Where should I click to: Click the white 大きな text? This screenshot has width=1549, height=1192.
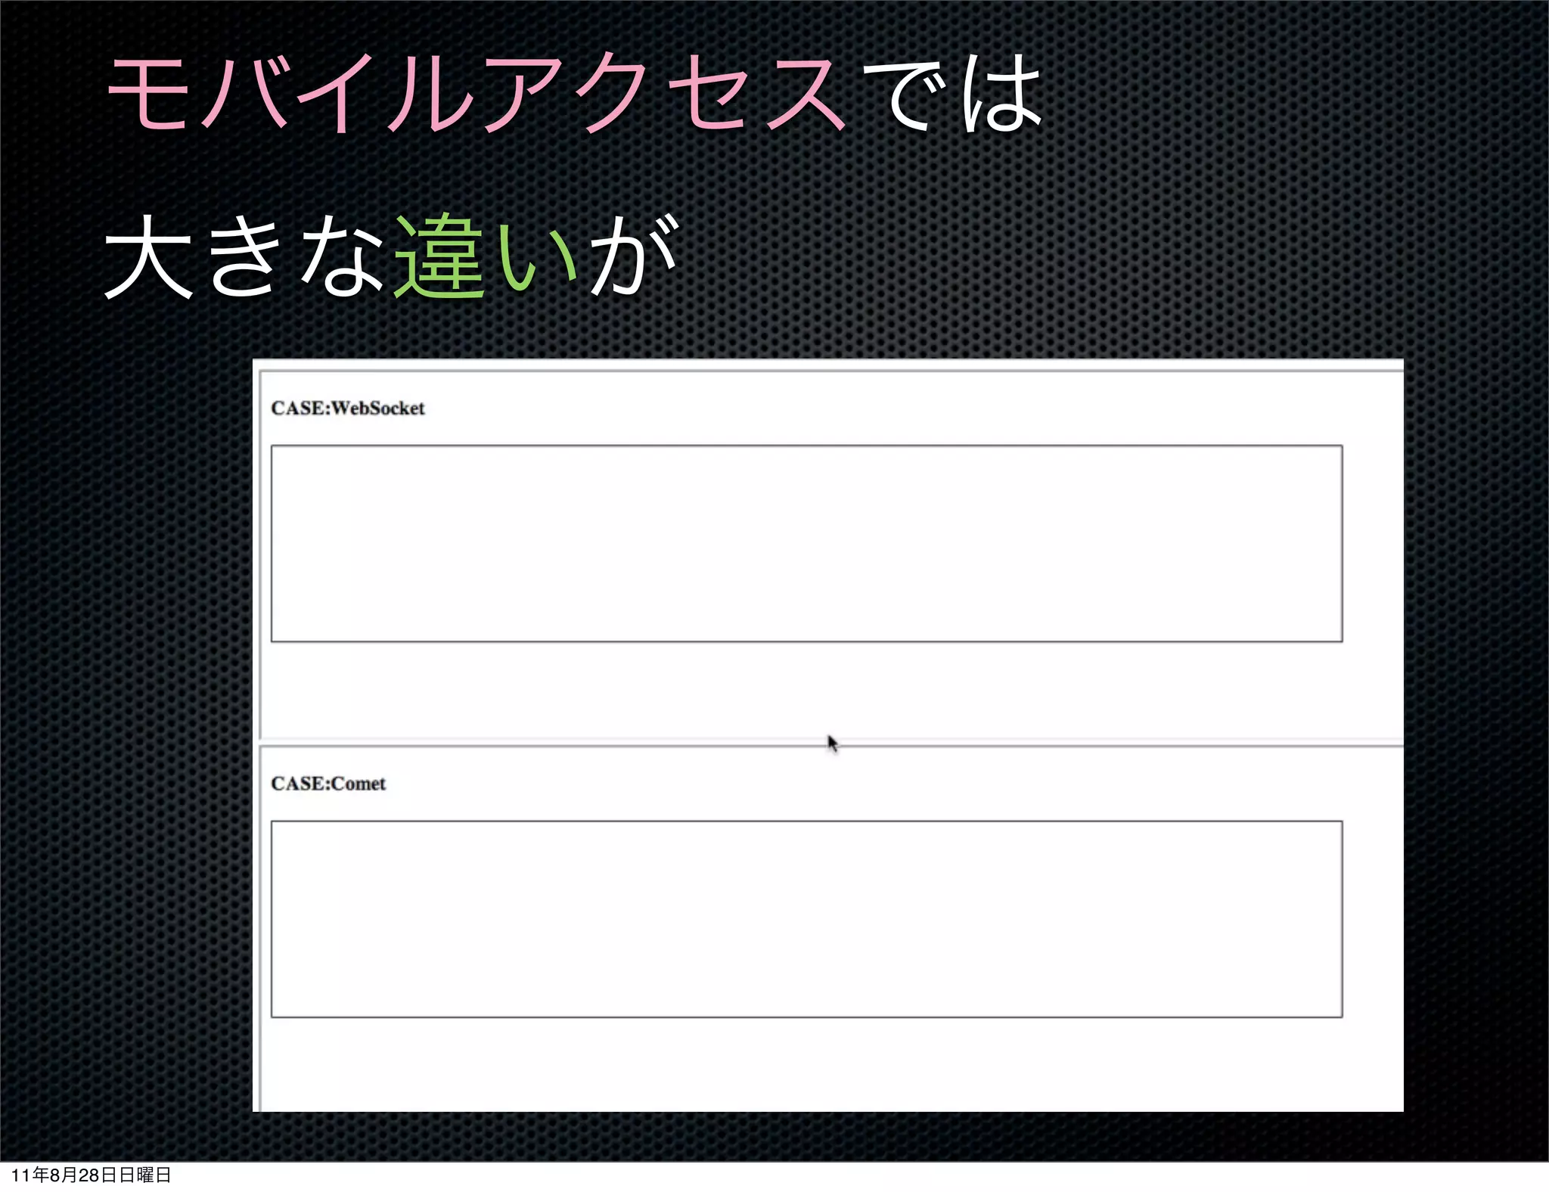[x=244, y=257]
